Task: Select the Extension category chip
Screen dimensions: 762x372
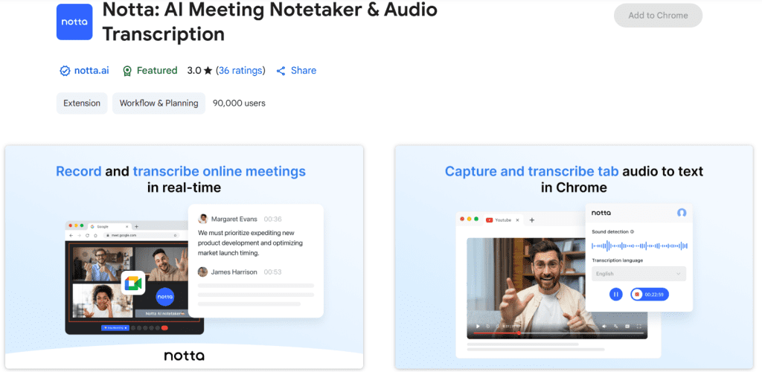Action: click(x=82, y=103)
